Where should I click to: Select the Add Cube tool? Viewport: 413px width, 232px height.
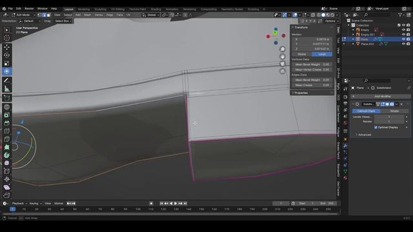[x=7, y=98]
